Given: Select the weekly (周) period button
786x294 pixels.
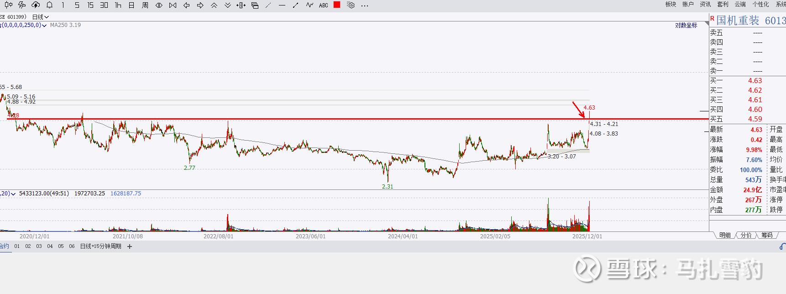Looking at the screenshot, I should tap(145, 5).
